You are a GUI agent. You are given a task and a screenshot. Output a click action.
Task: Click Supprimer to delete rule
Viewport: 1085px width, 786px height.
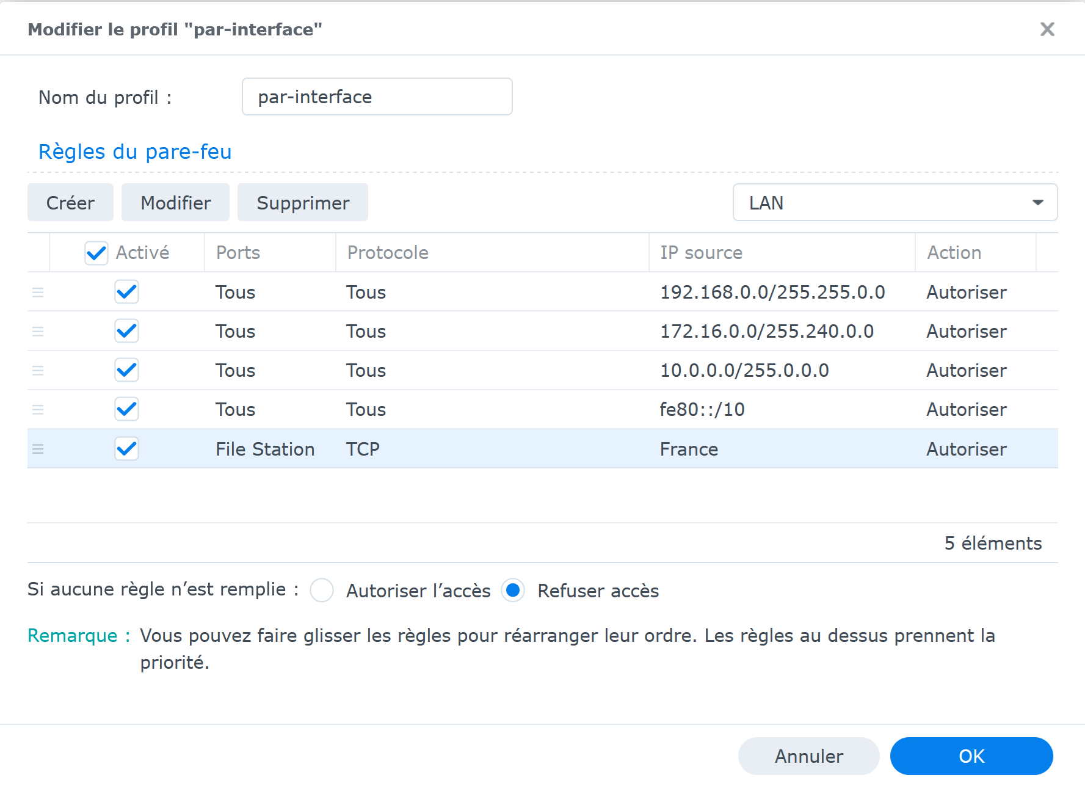(303, 203)
